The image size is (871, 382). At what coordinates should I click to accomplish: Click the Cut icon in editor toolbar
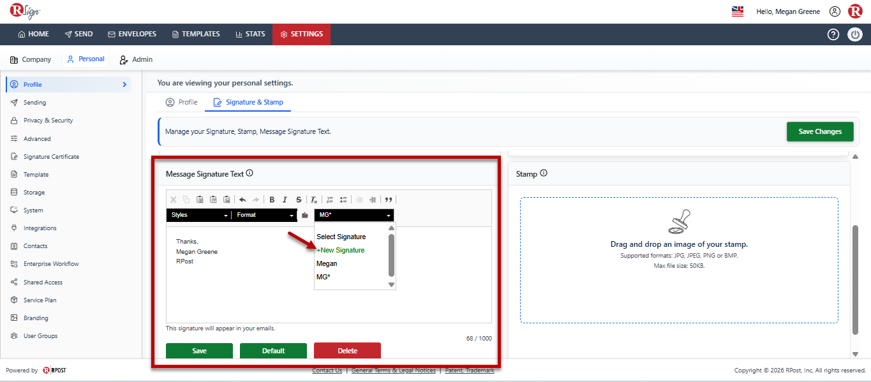point(173,200)
